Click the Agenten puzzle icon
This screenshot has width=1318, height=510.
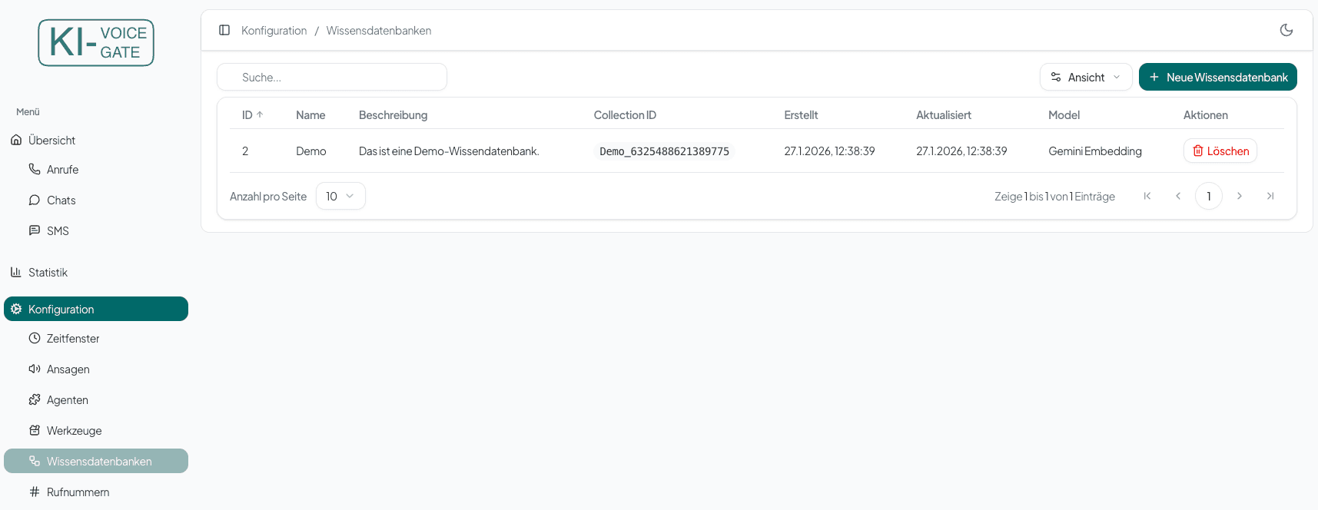point(35,399)
